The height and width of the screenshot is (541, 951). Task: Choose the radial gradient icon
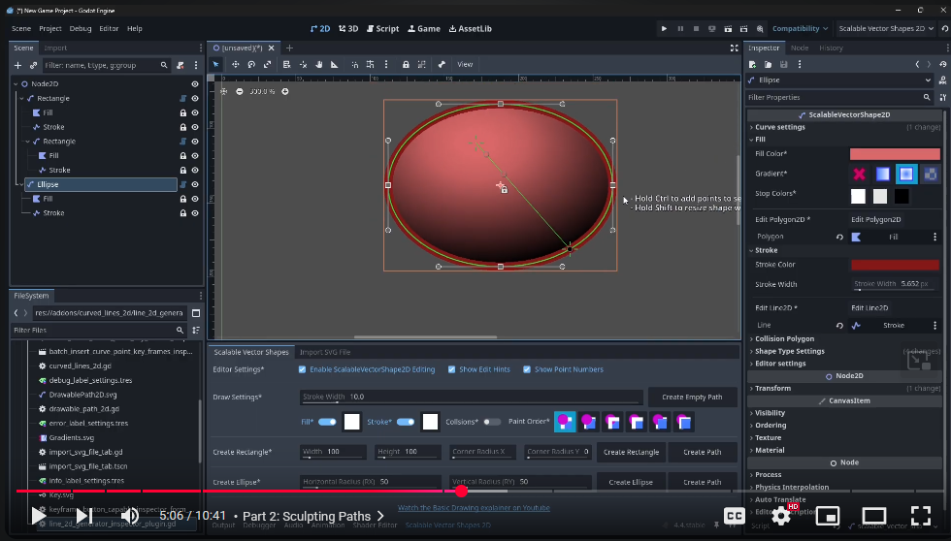[x=906, y=175]
